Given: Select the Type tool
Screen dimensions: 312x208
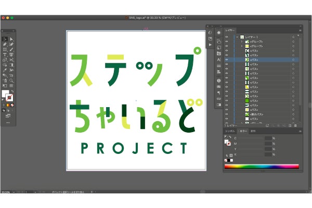Looking at the screenshot, I should tap(5, 55).
